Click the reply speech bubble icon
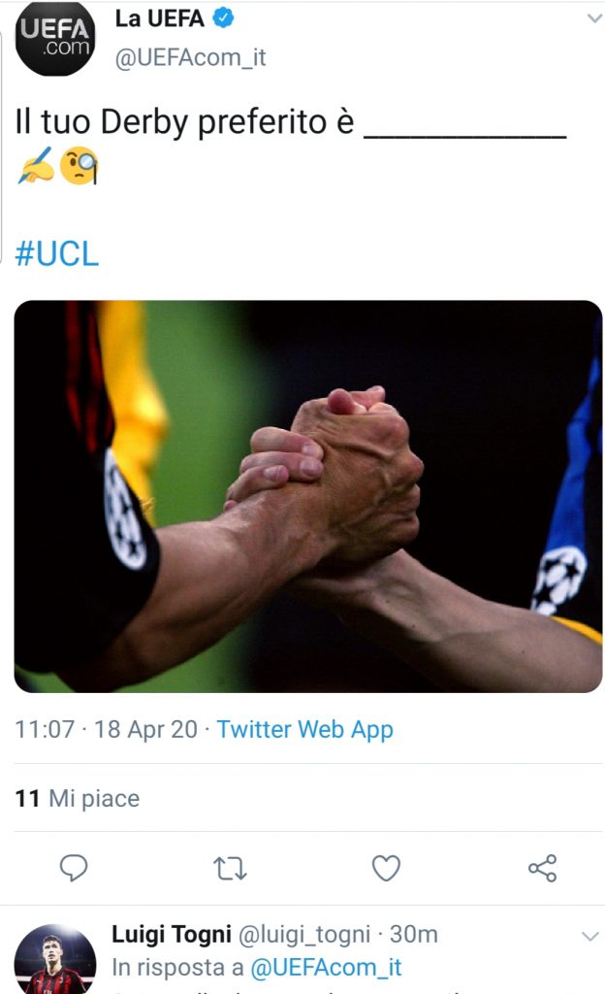 (x=74, y=867)
